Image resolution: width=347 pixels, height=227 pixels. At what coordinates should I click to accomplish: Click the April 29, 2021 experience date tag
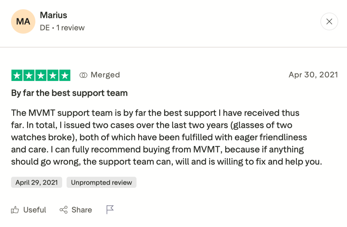36,182
